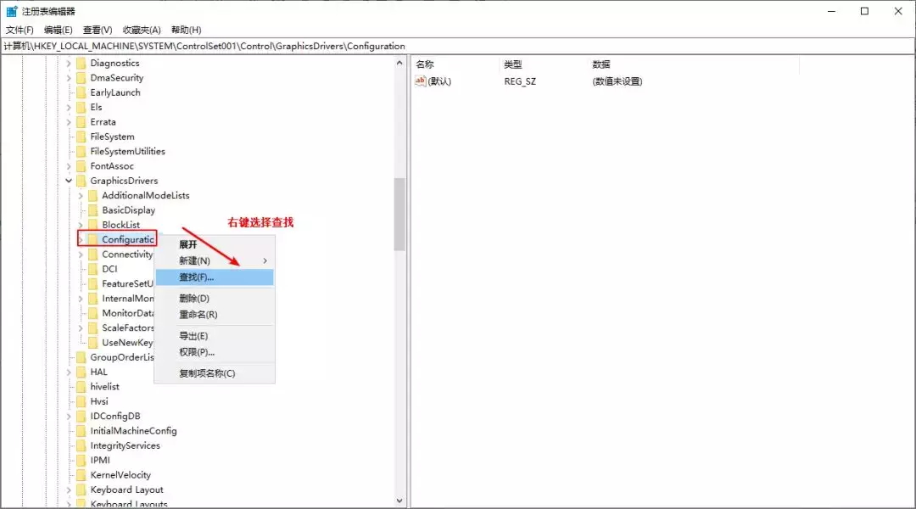Image resolution: width=916 pixels, height=509 pixels.
Task: Choose 展开 in the context menu
Action: point(215,244)
